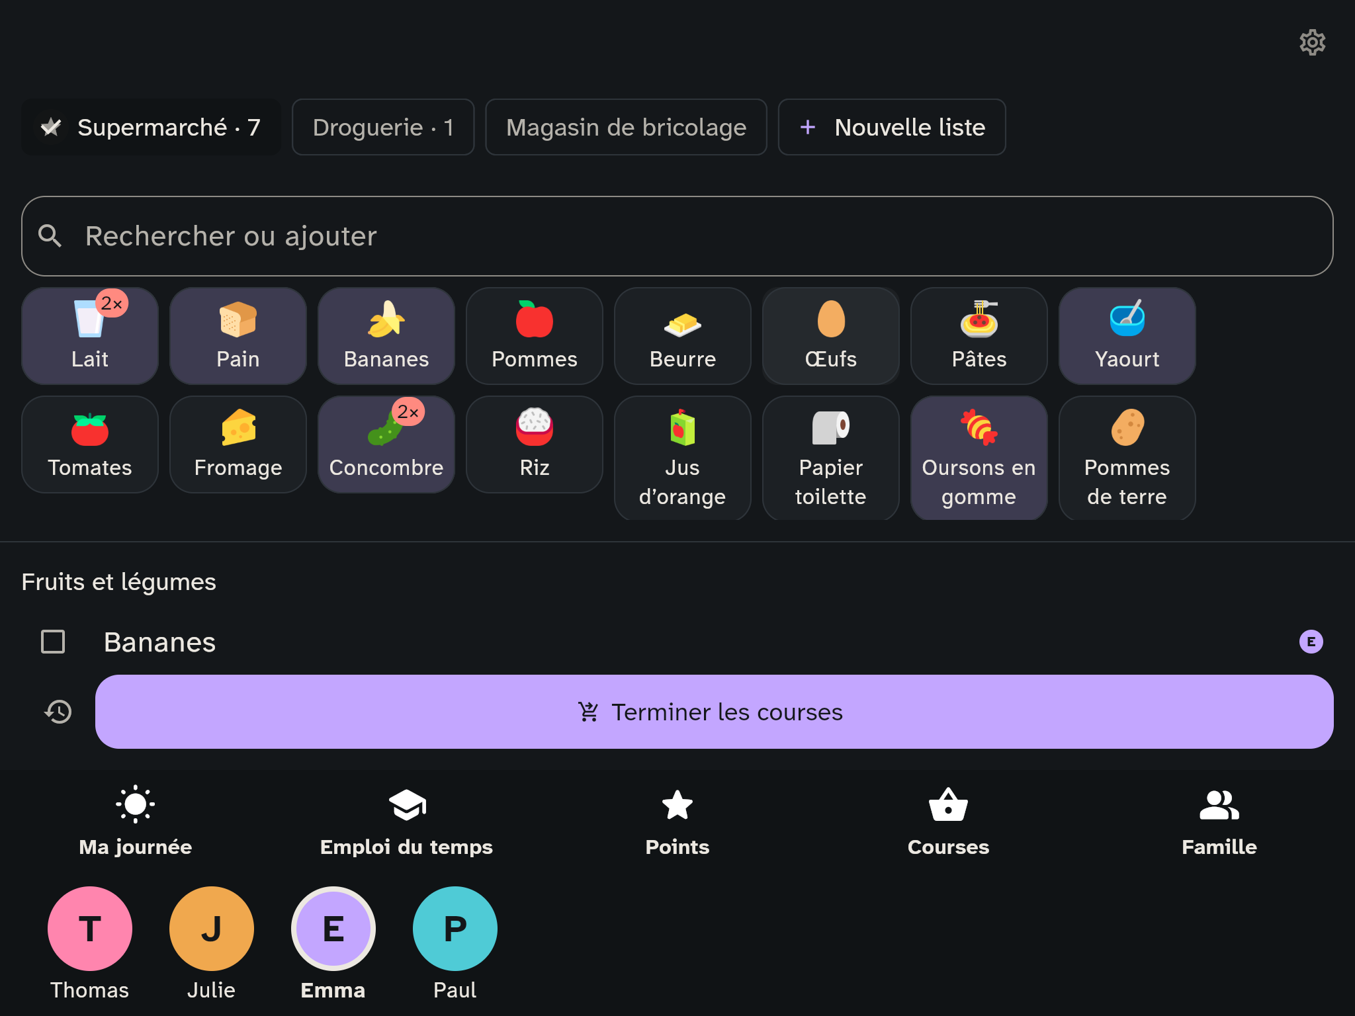Click Terminer les courses button
The image size is (1355, 1016).
(715, 712)
